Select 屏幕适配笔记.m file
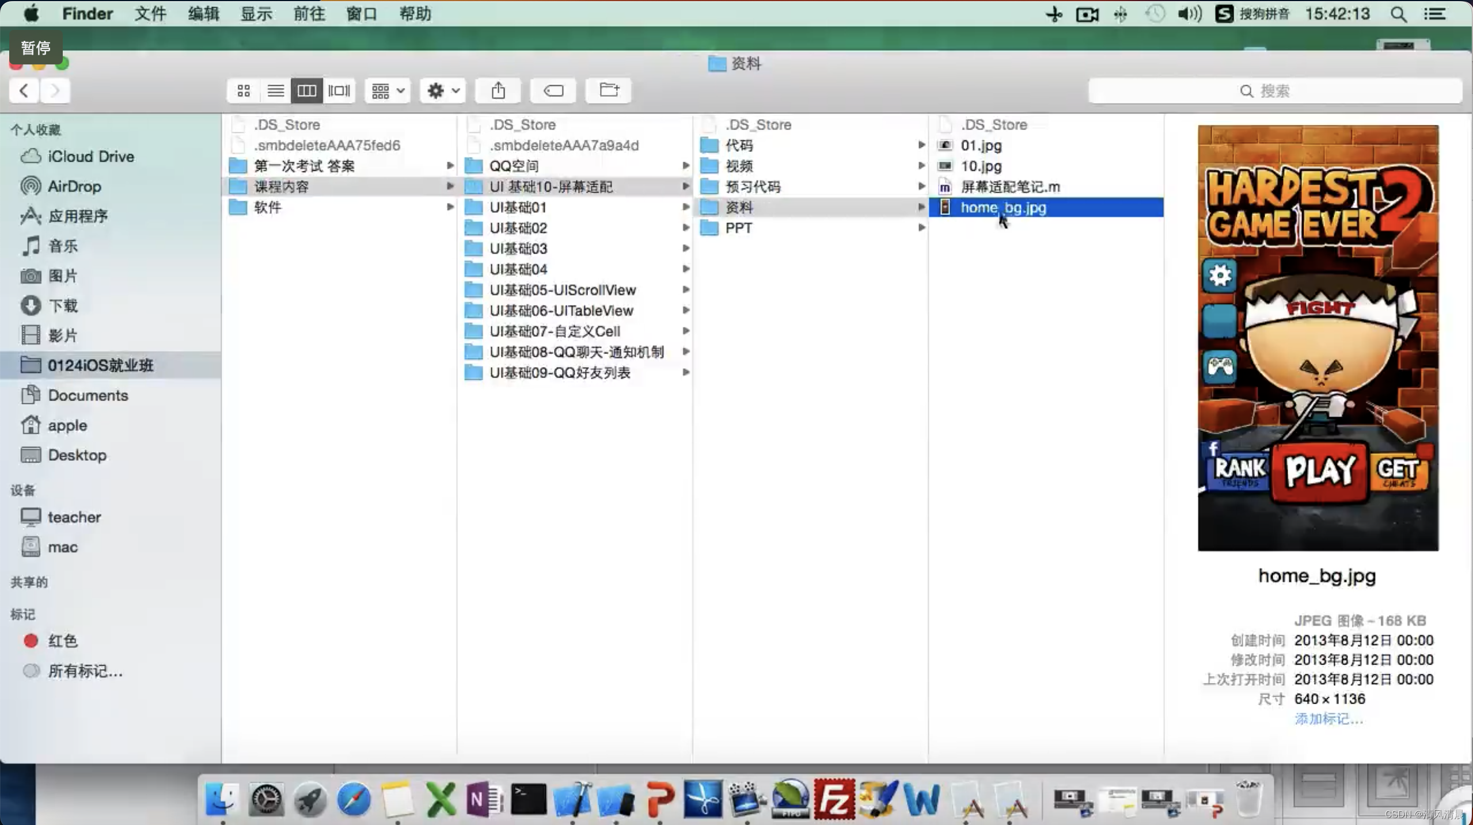1473x825 pixels. click(x=1046, y=186)
